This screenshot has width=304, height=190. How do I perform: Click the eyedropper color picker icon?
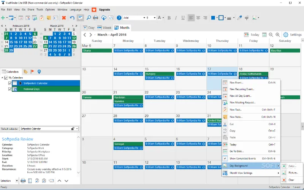pos(240,18)
